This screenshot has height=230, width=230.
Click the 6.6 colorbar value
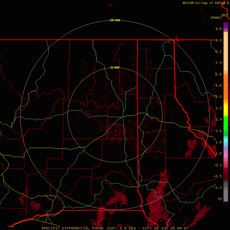coord(218,74)
